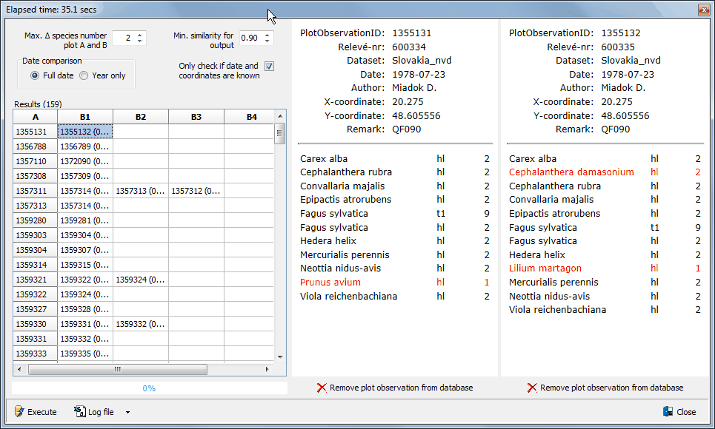Click column header B2

tap(141, 117)
